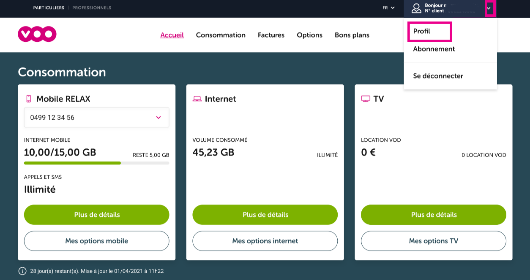Click the mobile phone icon beside Mobile RELAX
Viewport: 530px width, 280px height.
(29, 98)
